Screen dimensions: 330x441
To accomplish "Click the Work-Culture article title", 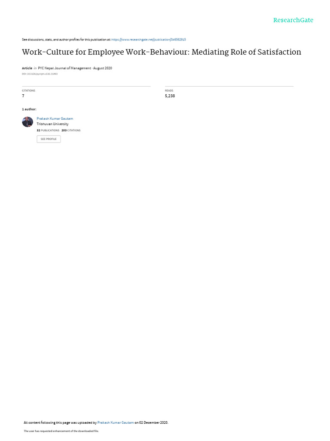I will (162, 52).
